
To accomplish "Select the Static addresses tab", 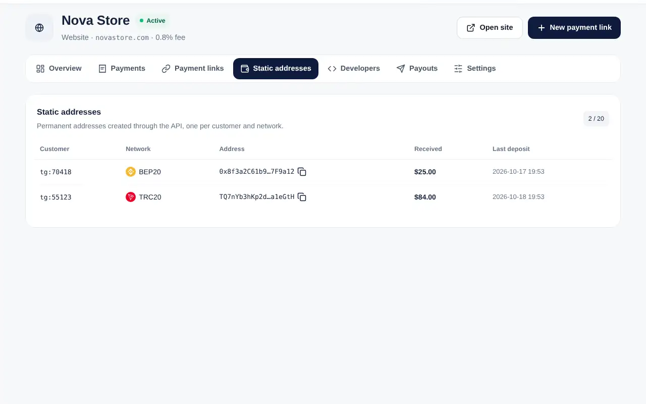I will coord(276,69).
